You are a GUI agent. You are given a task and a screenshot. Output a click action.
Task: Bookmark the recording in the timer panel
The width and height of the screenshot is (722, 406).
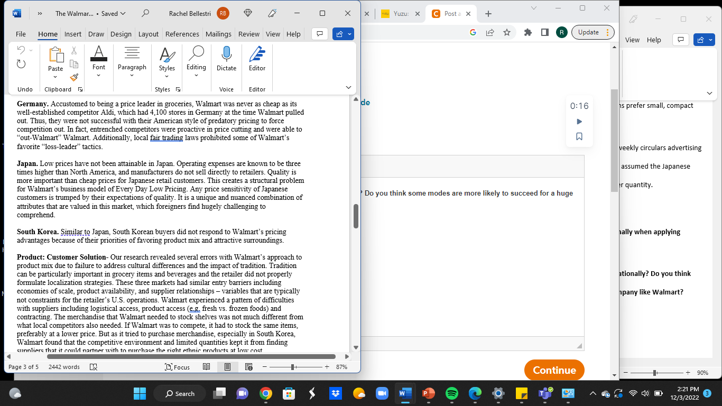pyautogui.click(x=579, y=136)
